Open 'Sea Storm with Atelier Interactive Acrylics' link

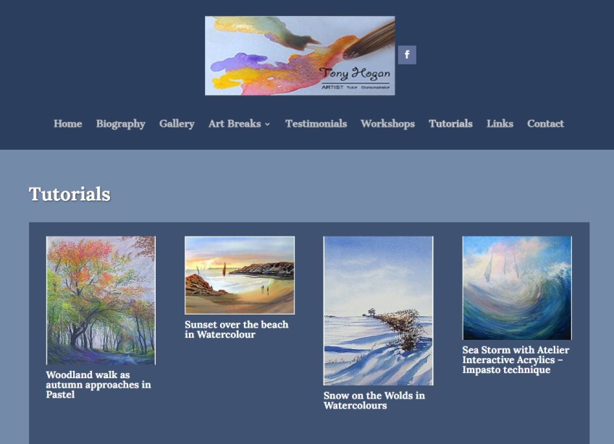(x=516, y=359)
